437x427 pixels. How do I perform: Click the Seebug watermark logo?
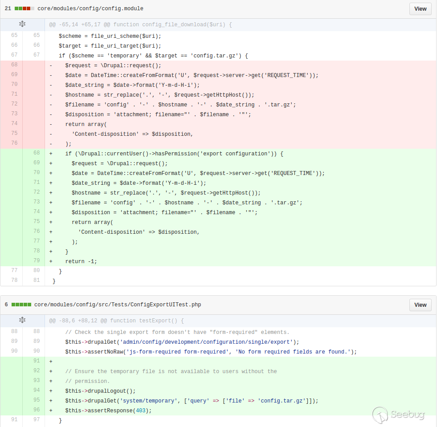pos(398,415)
